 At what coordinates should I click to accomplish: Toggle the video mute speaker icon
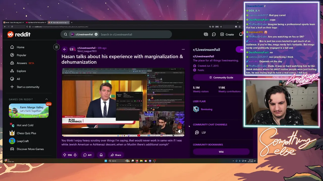click(180, 131)
